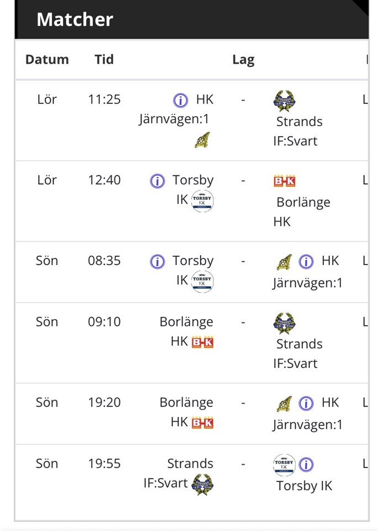Click Strands IF crest in 11:25 match

[284, 101]
